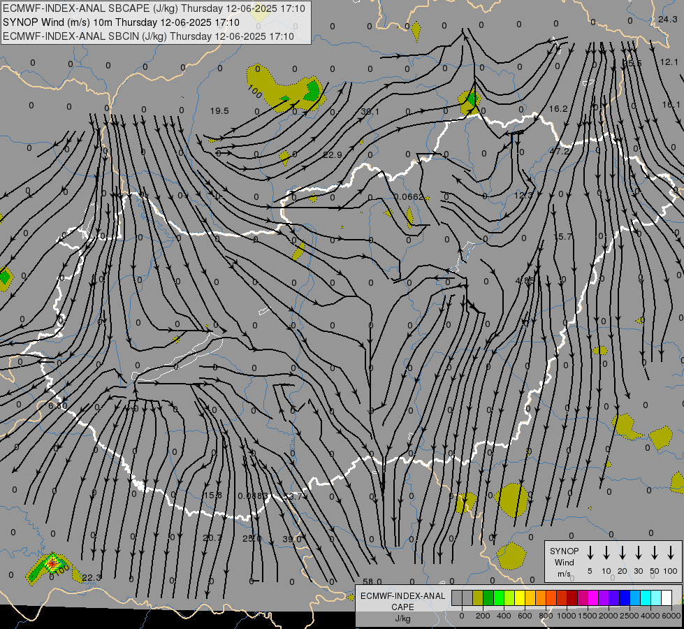
Task: Click the green CAPE patch near 100 contour
Action: pyautogui.click(x=313, y=91)
